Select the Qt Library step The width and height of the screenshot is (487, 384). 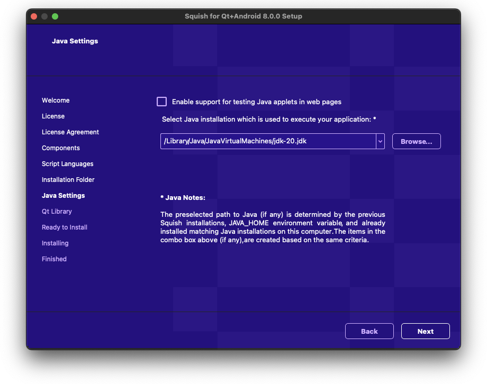point(57,211)
